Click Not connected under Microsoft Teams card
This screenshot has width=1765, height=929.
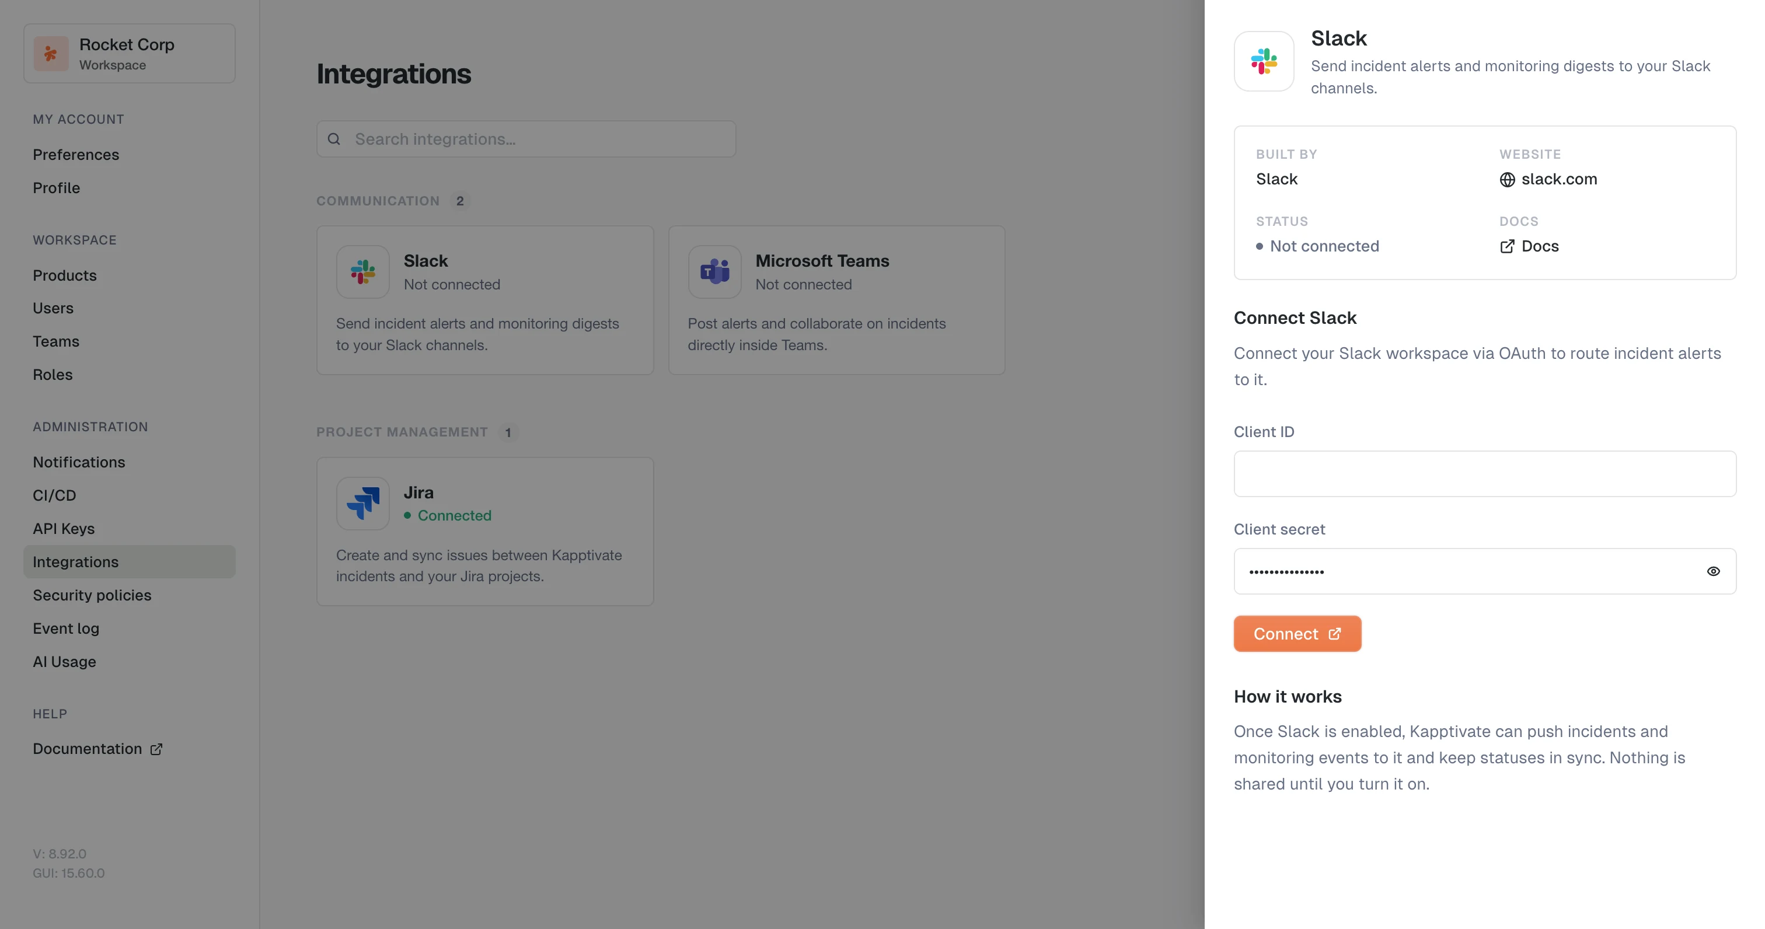[804, 284]
